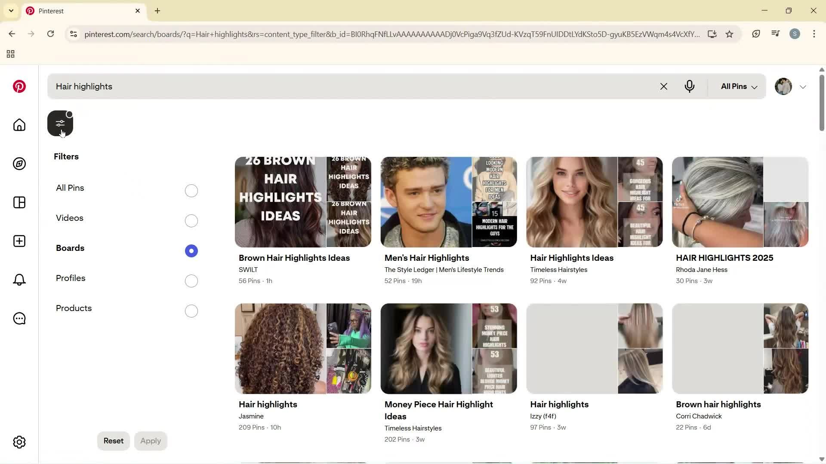Open the Brown Hair Highlights Ideas board thumbnail
The height and width of the screenshot is (464, 826).
(x=303, y=202)
